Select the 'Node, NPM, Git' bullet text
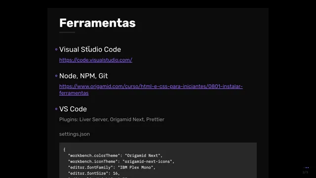The height and width of the screenshot is (178, 316). [83, 76]
